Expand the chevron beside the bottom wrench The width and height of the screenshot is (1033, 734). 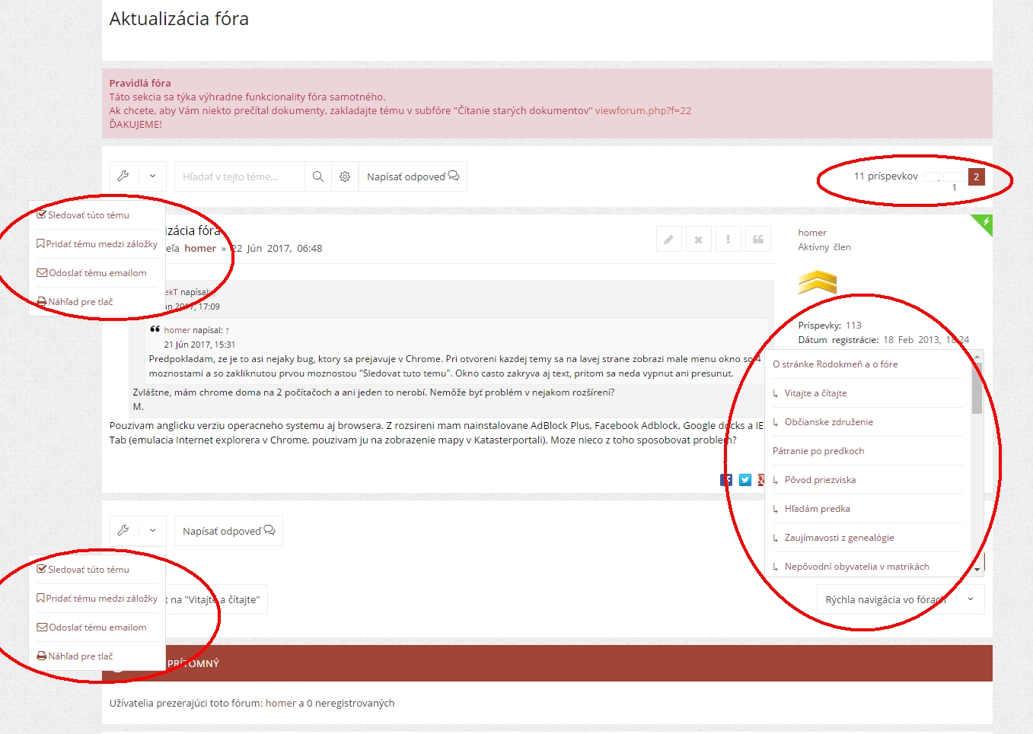[x=152, y=531]
